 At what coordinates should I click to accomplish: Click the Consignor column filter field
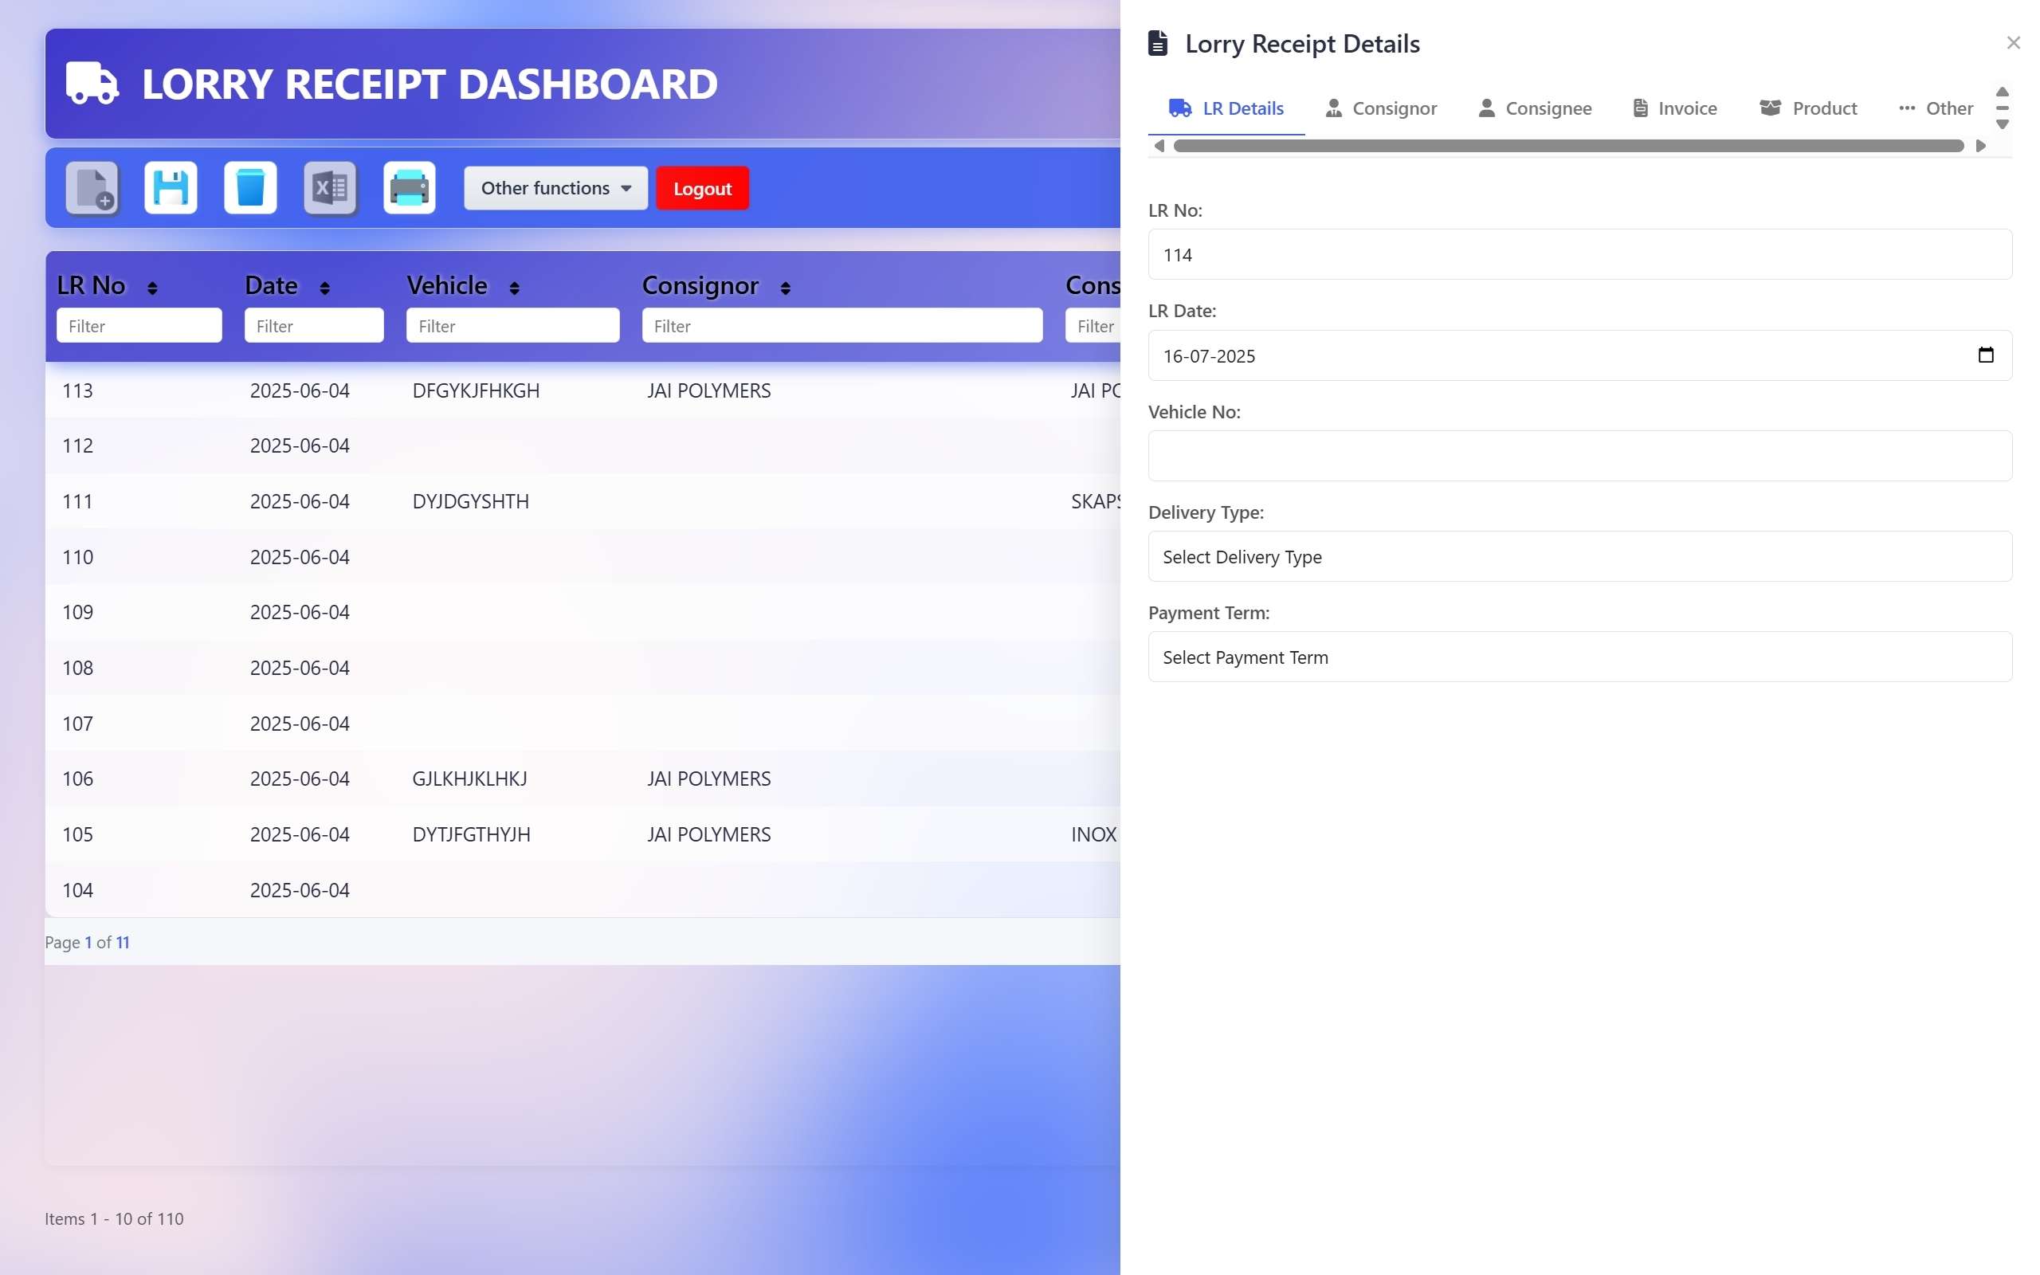tap(841, 325)
